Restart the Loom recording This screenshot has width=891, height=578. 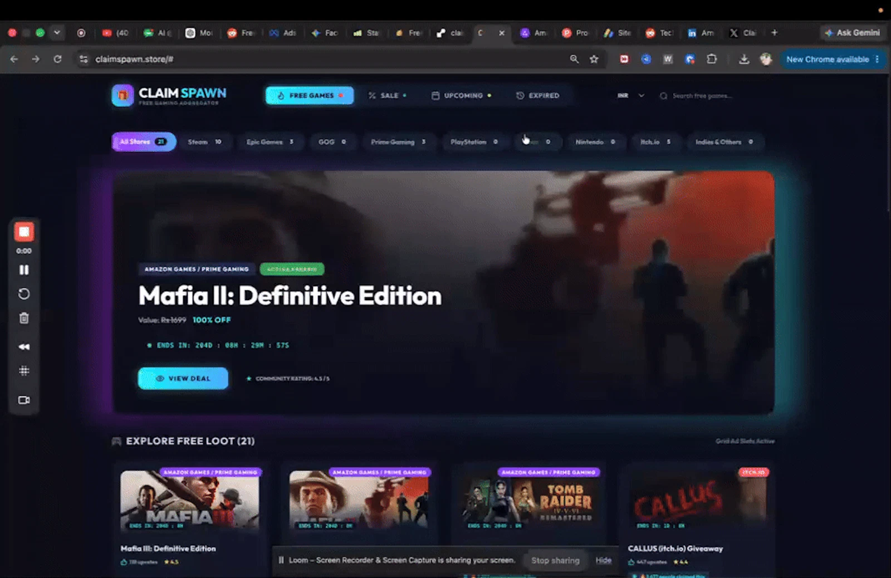coord(24,294)
